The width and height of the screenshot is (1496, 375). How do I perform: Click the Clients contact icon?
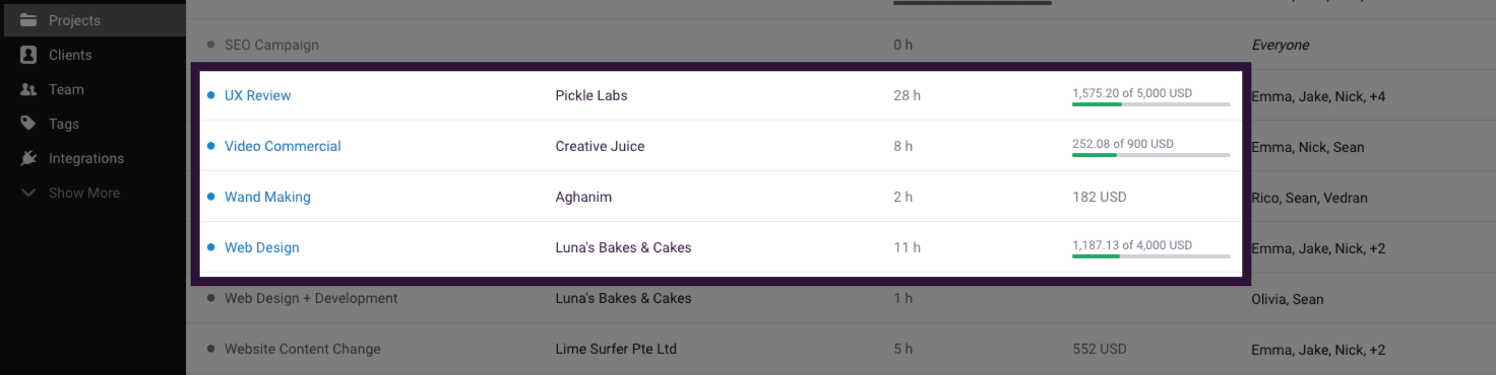(x=28, y=55)
